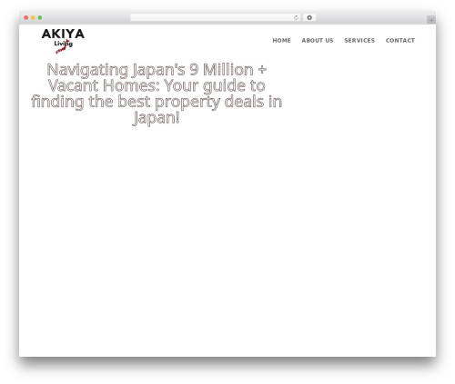The width and height of the screenshot is (455, 384).
Task: Click the red close window dot
Action: point(26,18)
